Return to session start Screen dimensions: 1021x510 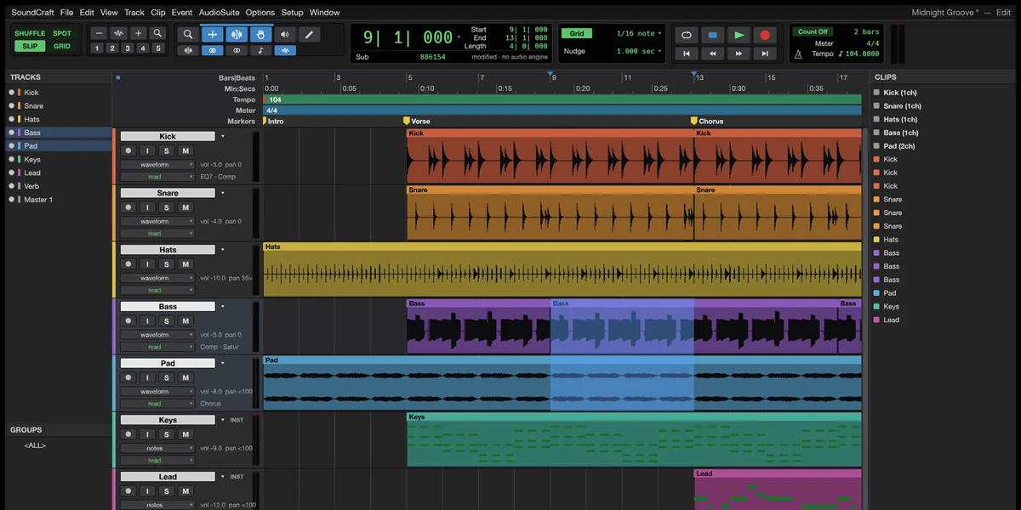(686, 54)
